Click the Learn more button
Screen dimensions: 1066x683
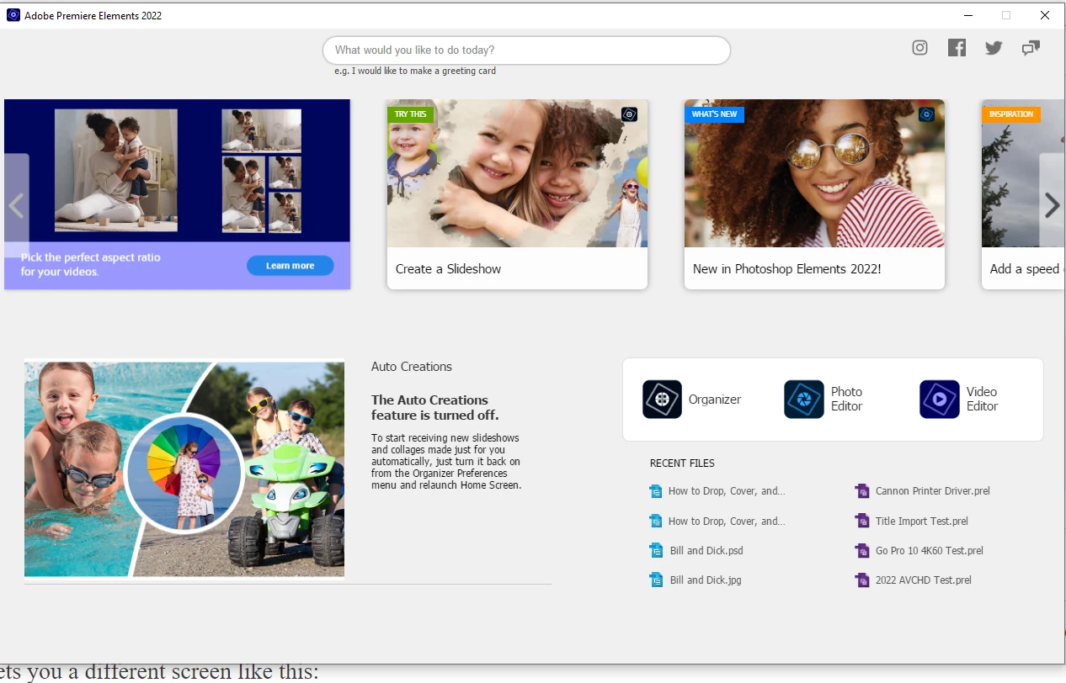(x=290, y=266)
